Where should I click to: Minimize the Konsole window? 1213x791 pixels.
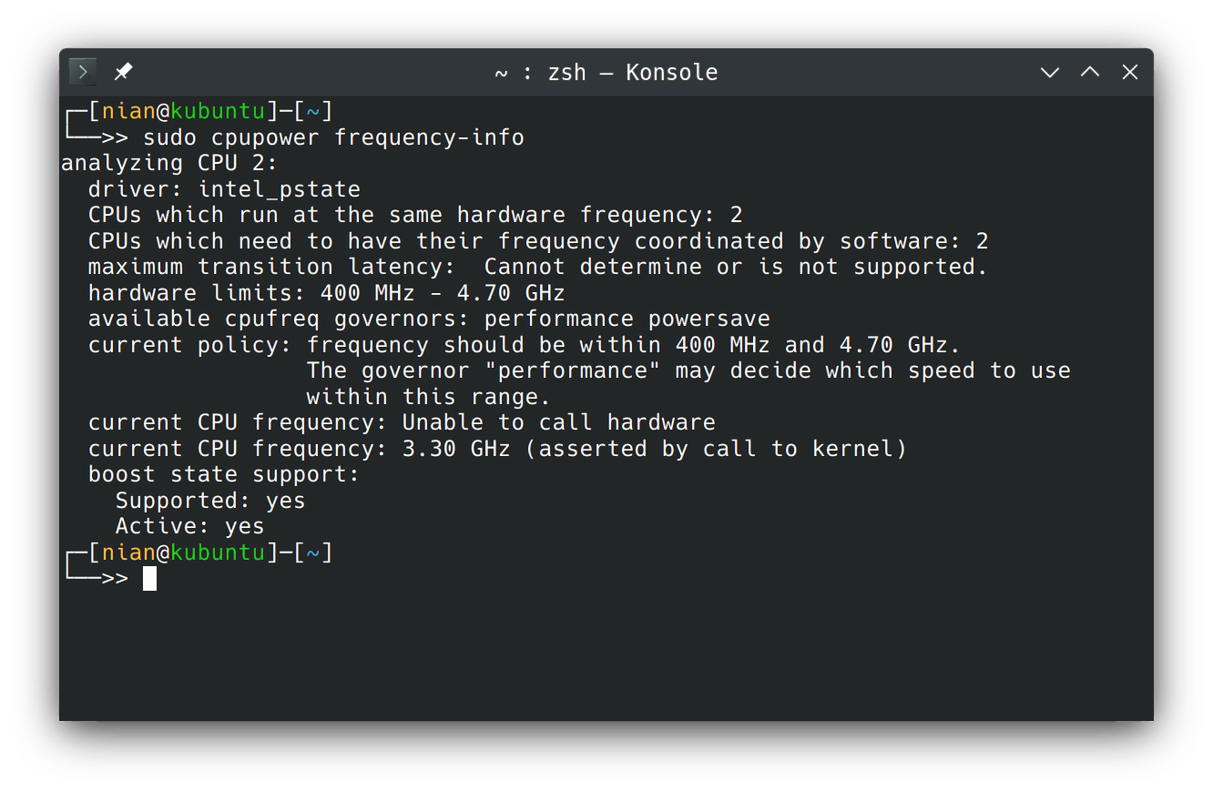pos(1049,72)
